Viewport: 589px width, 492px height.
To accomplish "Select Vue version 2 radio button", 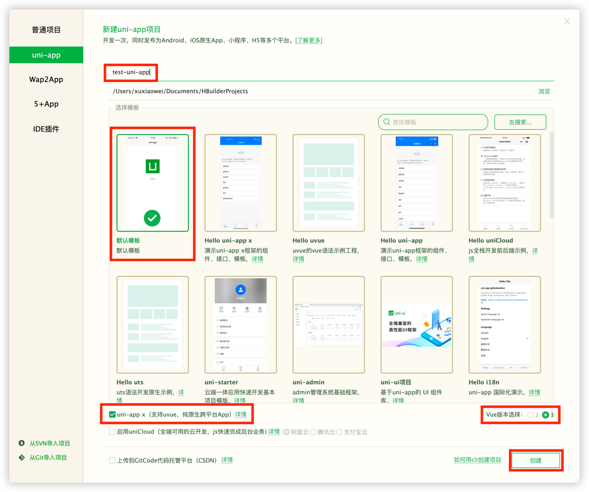I will click(530, 415).
